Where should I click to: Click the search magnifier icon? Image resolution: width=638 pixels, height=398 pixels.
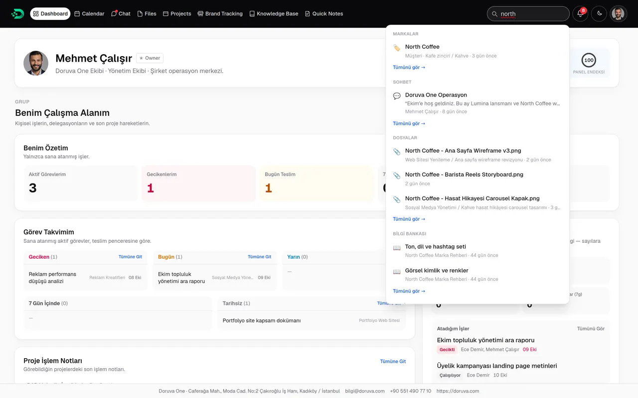494,14
